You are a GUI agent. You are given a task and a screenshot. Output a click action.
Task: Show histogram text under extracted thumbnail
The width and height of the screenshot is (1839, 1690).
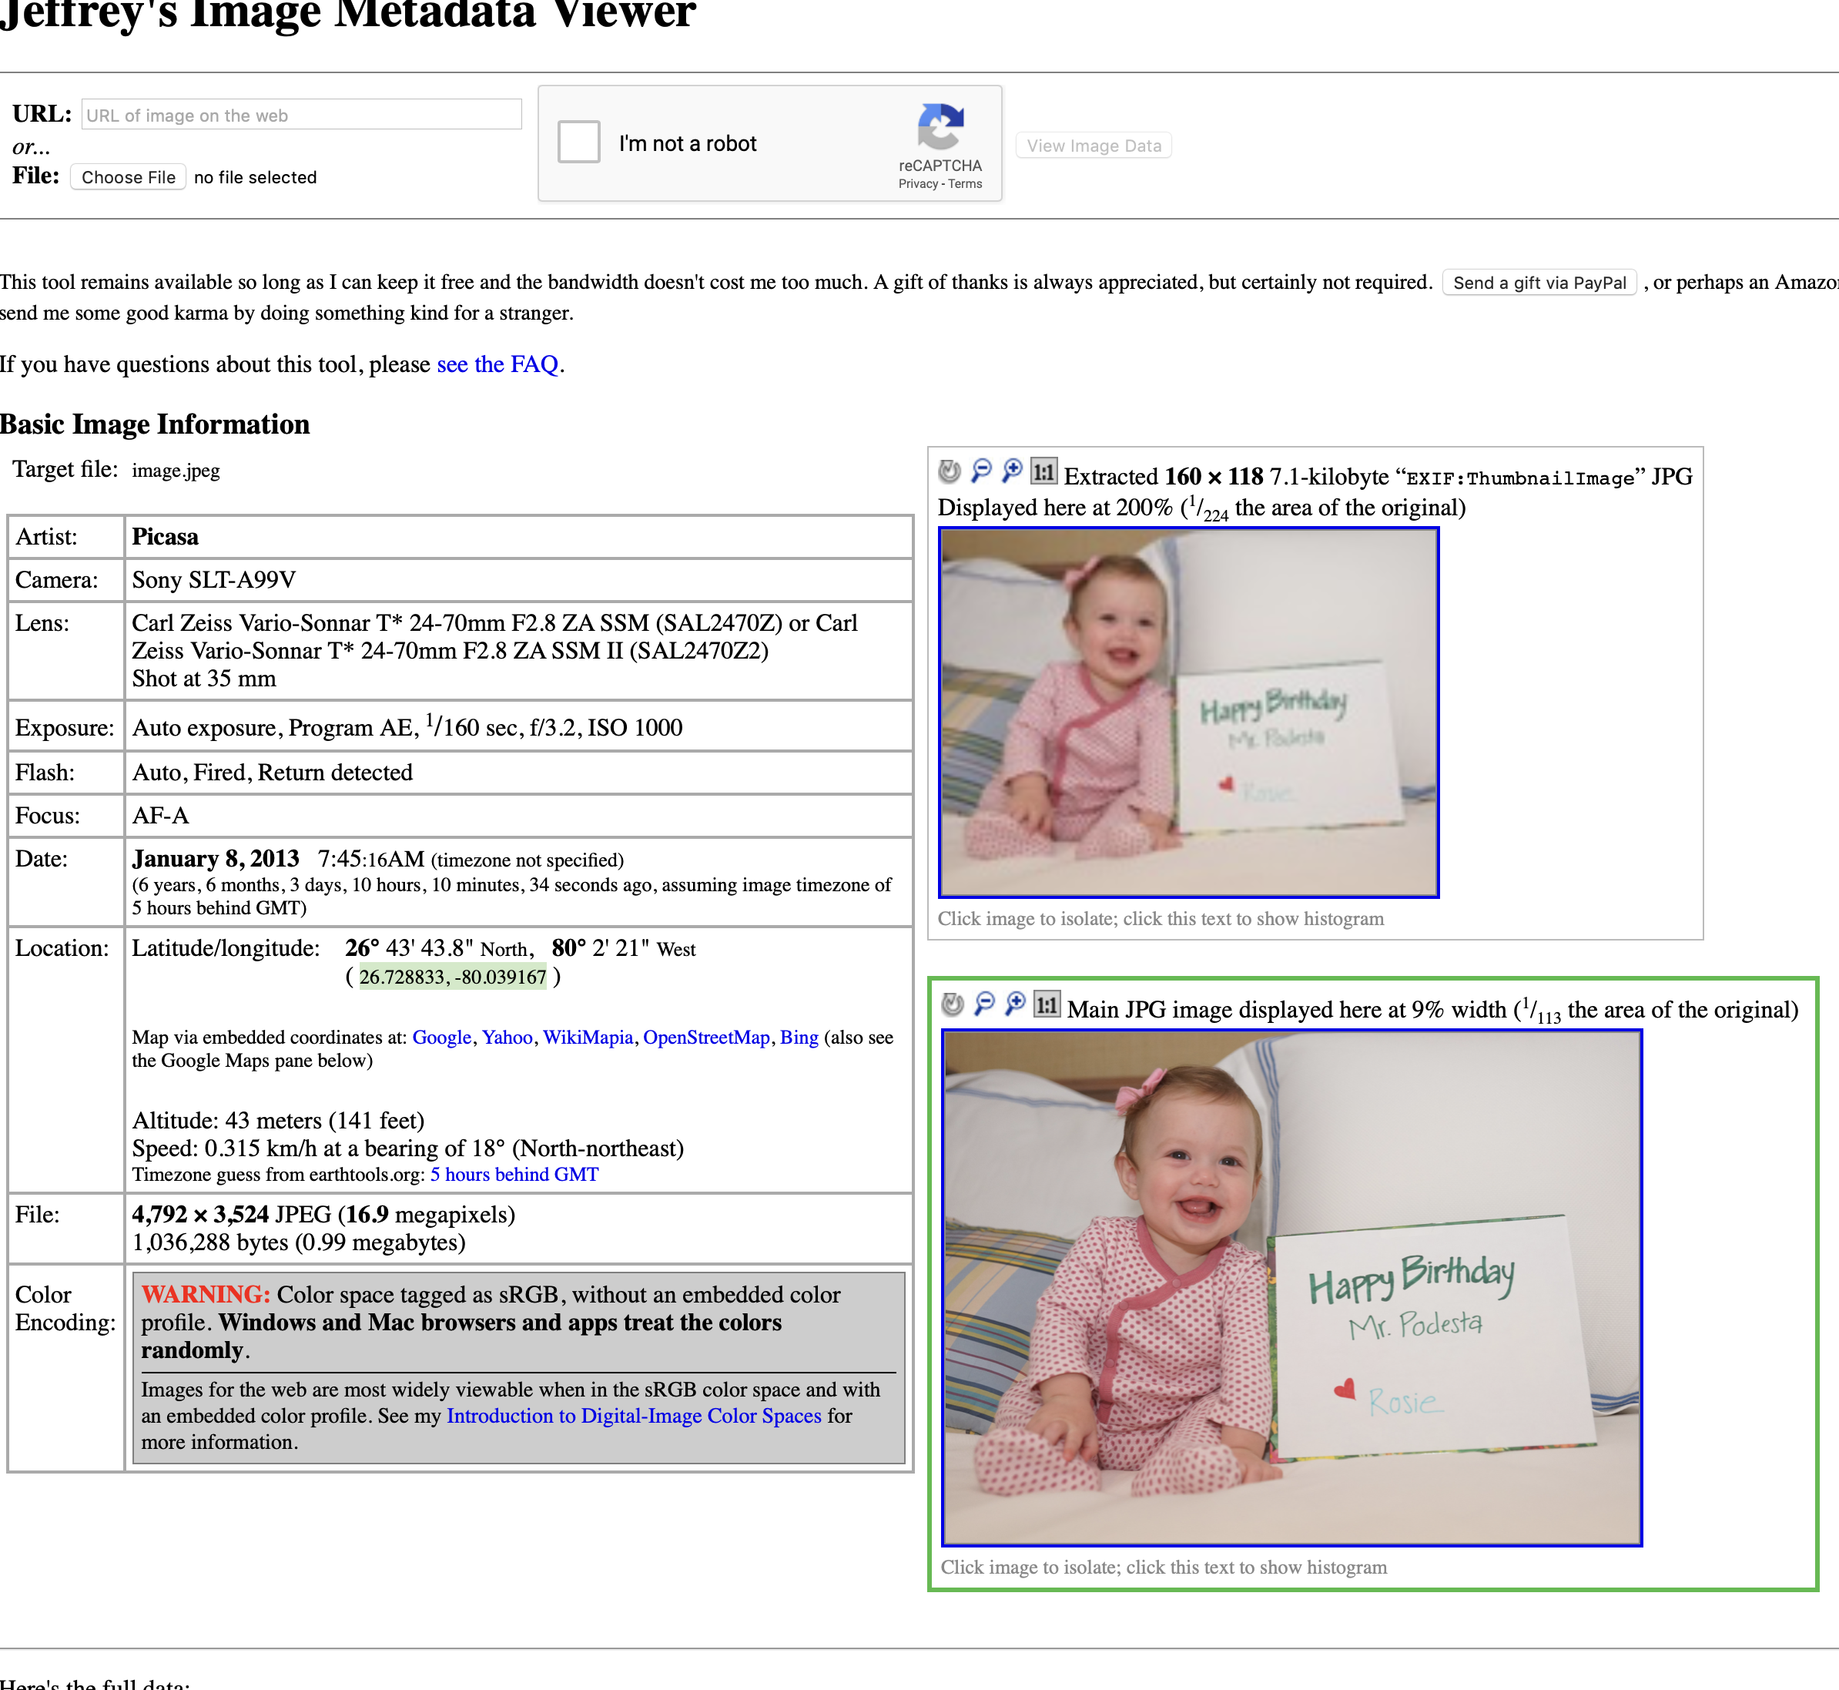pos(1161,918)
